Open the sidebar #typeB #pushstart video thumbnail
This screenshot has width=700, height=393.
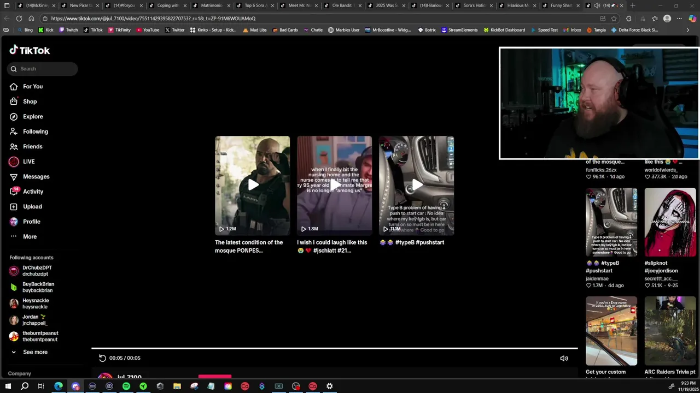click(611, 222)
